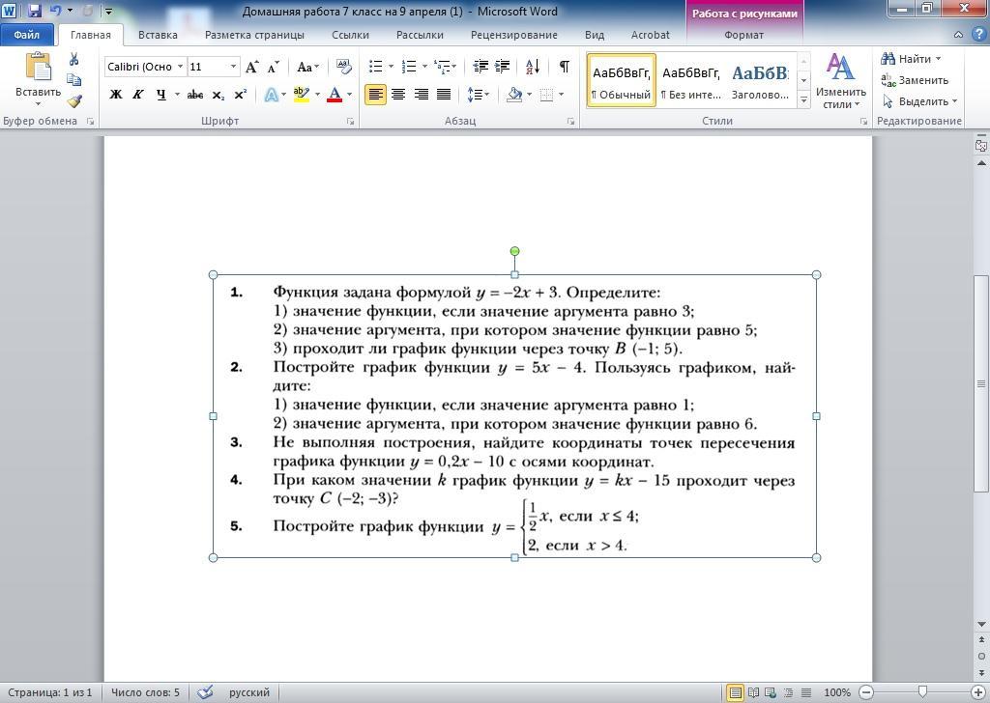Open the Файл menu tab
This screenshot has height=703, width=990.
coord(26,35)
